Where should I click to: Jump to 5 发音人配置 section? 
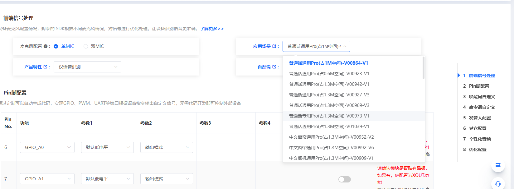click(477, 118)
